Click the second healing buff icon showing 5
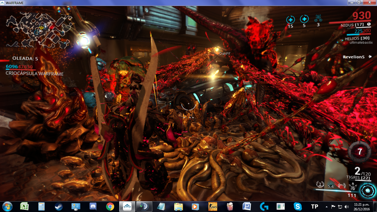 pyautogui.click(x=304, y=19)
